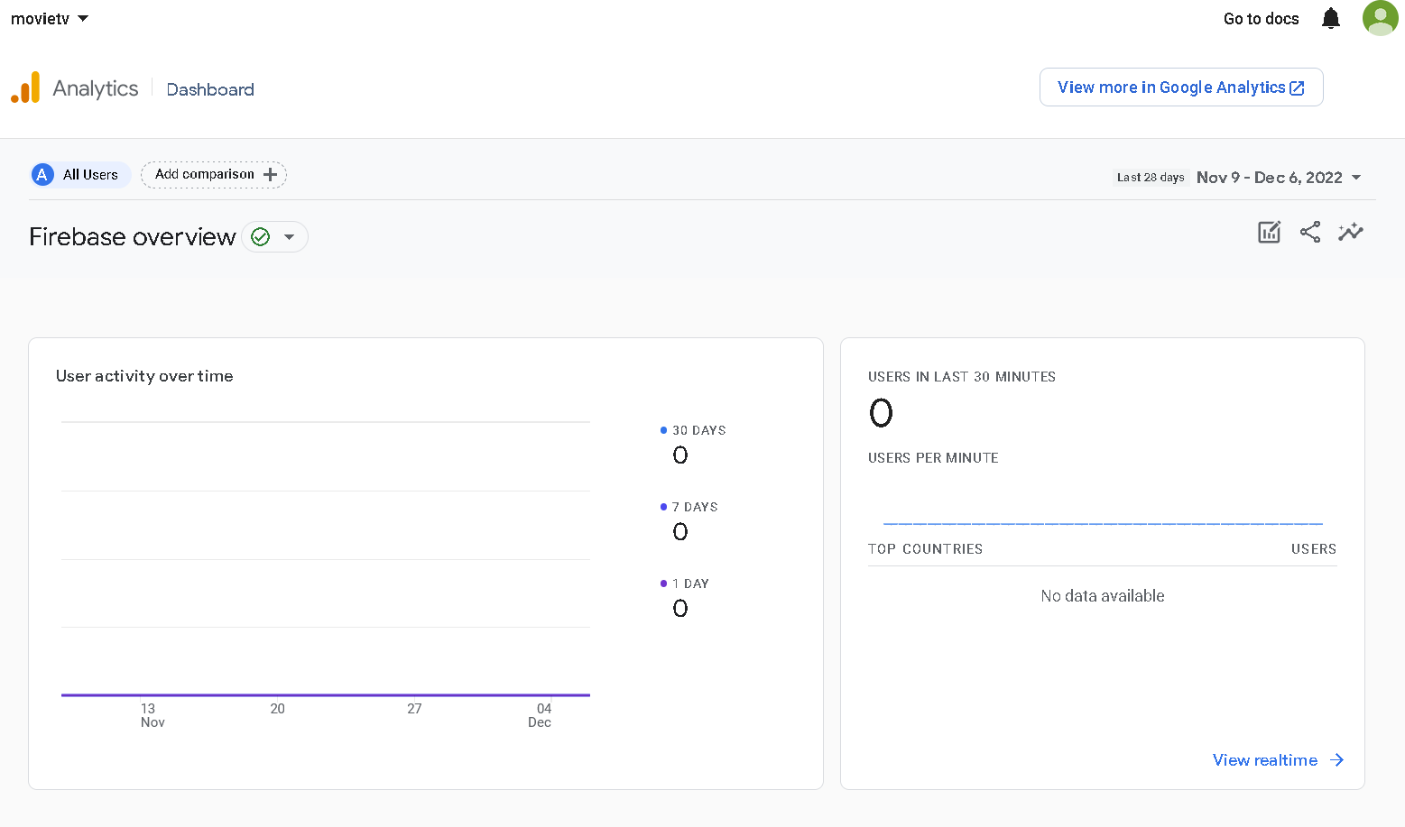This screenshot has height=827, width=1405.
Task: Follow the View realtime link
Action: click(x=1278, y=760)
